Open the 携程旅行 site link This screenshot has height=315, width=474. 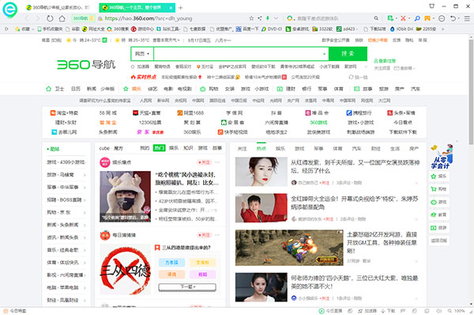tap(359, 112)
